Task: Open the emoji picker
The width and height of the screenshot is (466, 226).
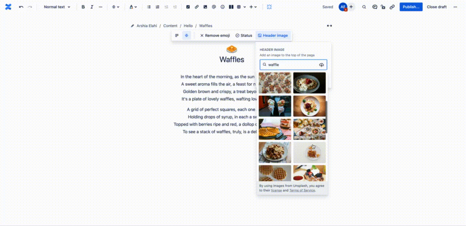Action: tap(222, 7)
